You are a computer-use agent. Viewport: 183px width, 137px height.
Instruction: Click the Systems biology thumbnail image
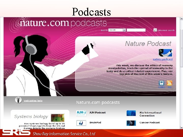click(58, 118)
